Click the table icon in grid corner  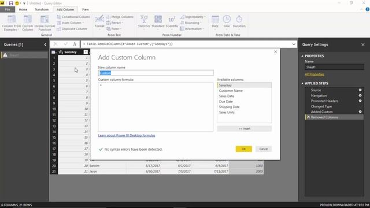[x=54, y=52]
